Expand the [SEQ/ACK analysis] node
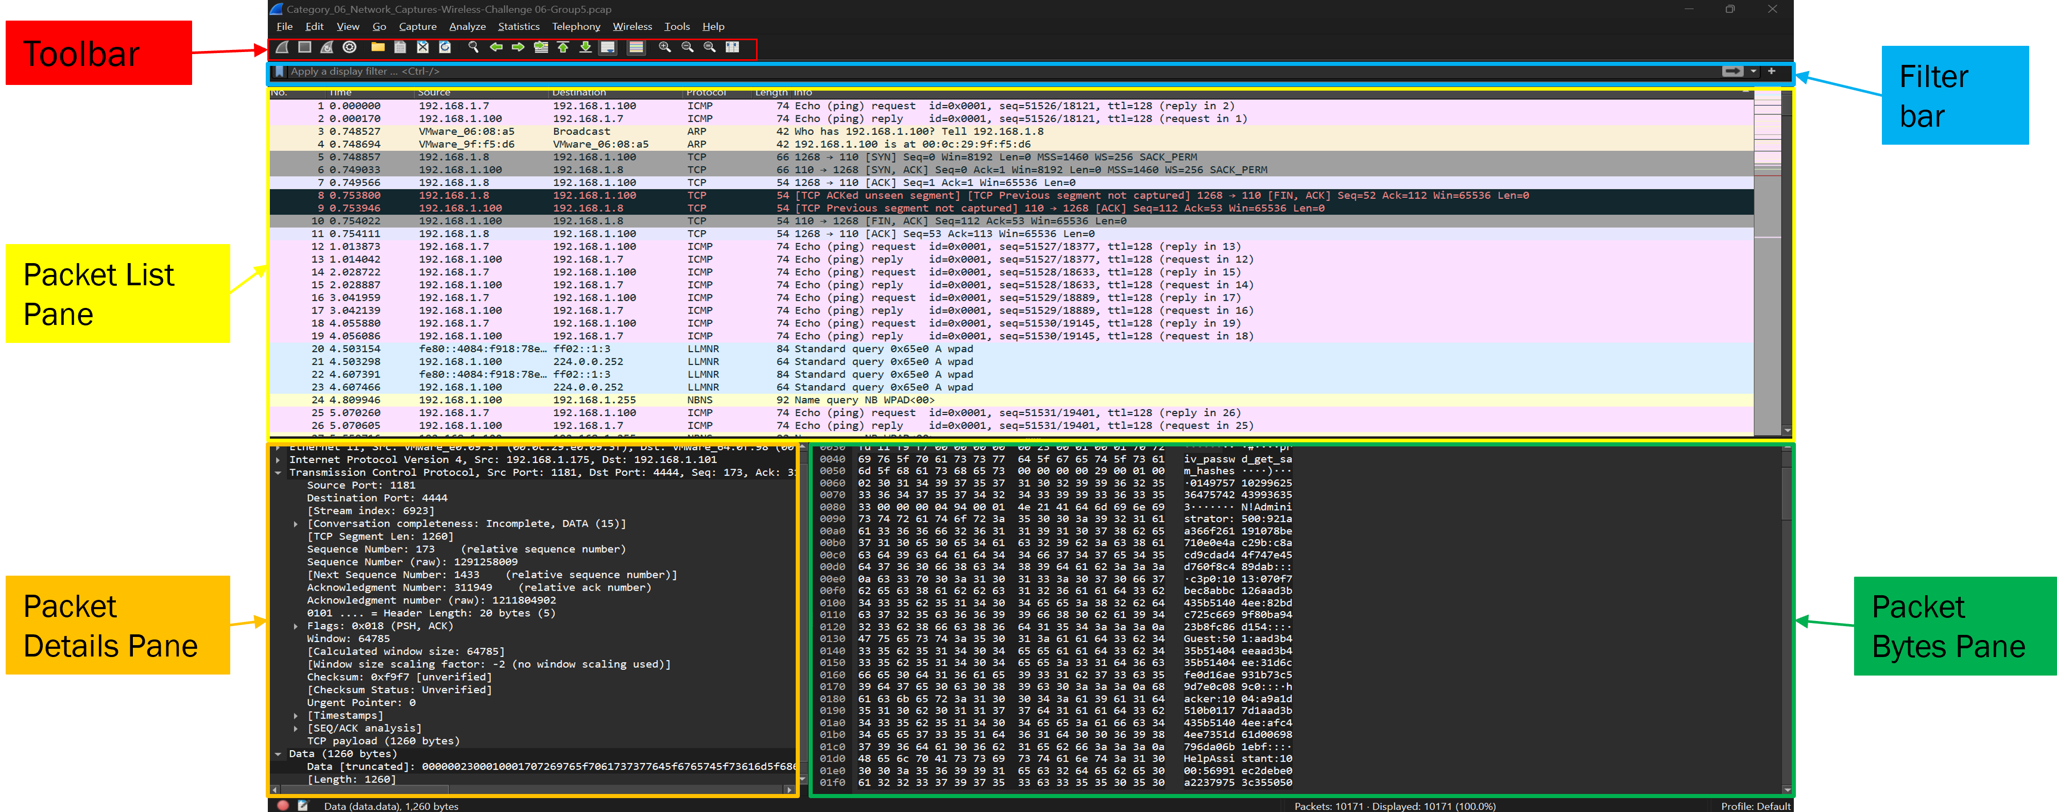 click(296, 728)
